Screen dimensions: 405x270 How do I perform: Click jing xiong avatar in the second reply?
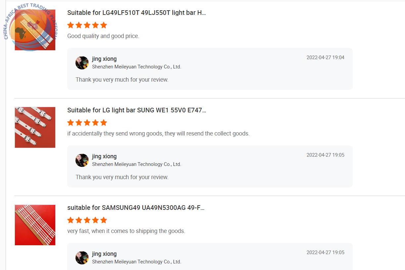pos(82,160)
